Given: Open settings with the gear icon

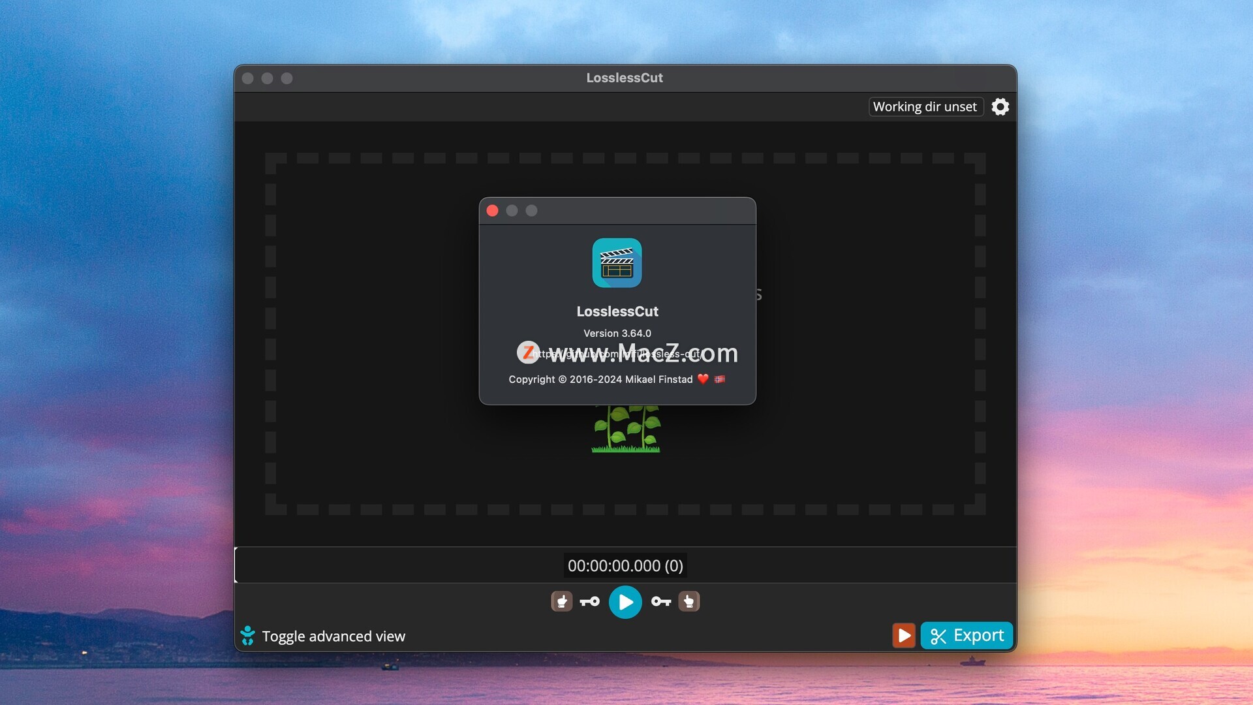Looking at the screenshot, I should click(x=1000, y=106).
